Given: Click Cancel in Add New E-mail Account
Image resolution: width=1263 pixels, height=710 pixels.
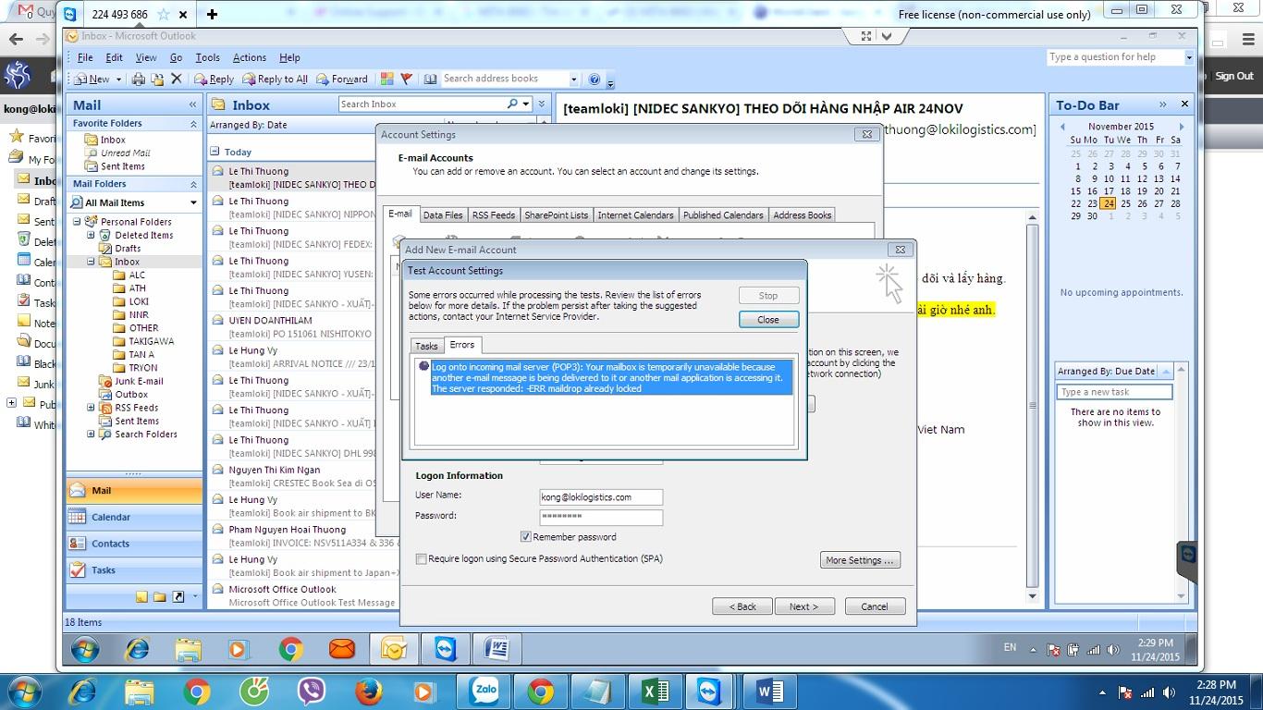Looking at the screenshot, I should (874, 606).
